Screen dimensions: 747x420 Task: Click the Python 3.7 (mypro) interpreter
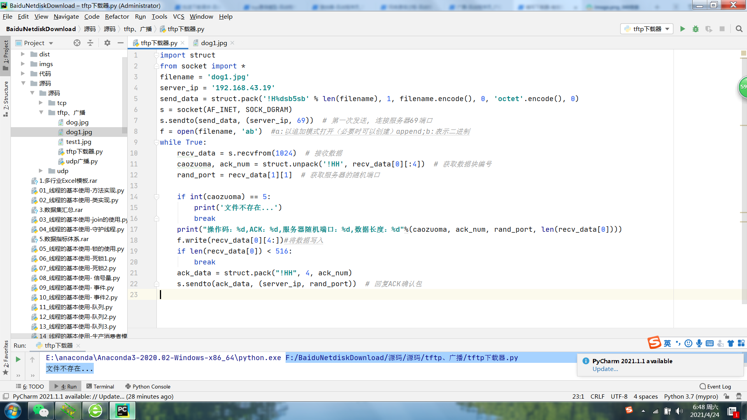tap(691, 396)
